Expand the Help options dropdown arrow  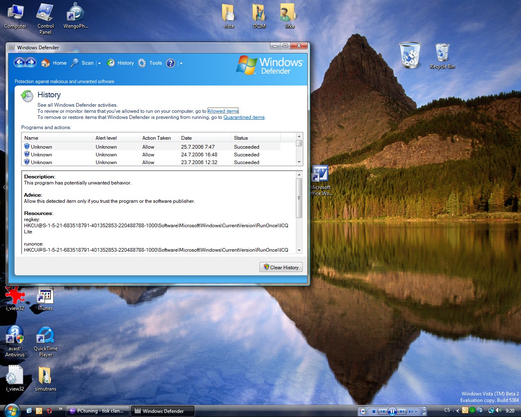pos(181,64)
